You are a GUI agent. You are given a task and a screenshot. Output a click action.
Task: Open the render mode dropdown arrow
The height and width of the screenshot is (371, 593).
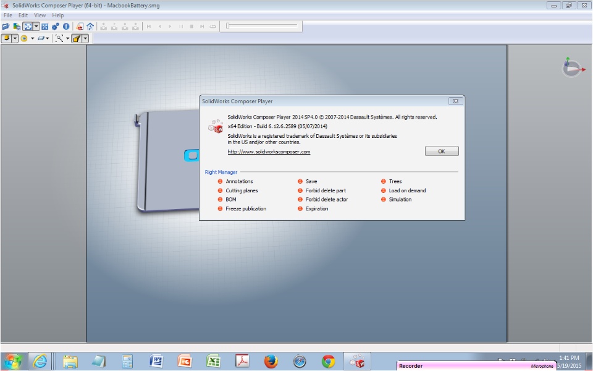tap(15, 38)
